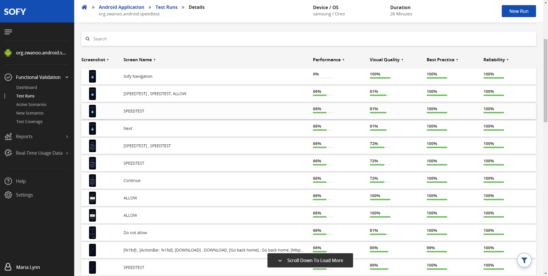Image resolution: width=548 pixels, height=276 pixels.
Task: Open New Scenarios in sidebar
Action: point(30,113)
